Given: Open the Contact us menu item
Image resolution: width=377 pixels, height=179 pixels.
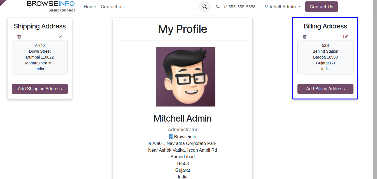Looking at the screenshot, I should pos(112,7).
